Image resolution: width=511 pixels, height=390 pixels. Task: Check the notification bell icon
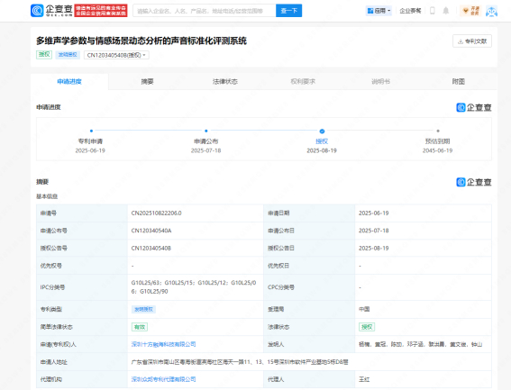pyautogui.click(x=446, y=11)
